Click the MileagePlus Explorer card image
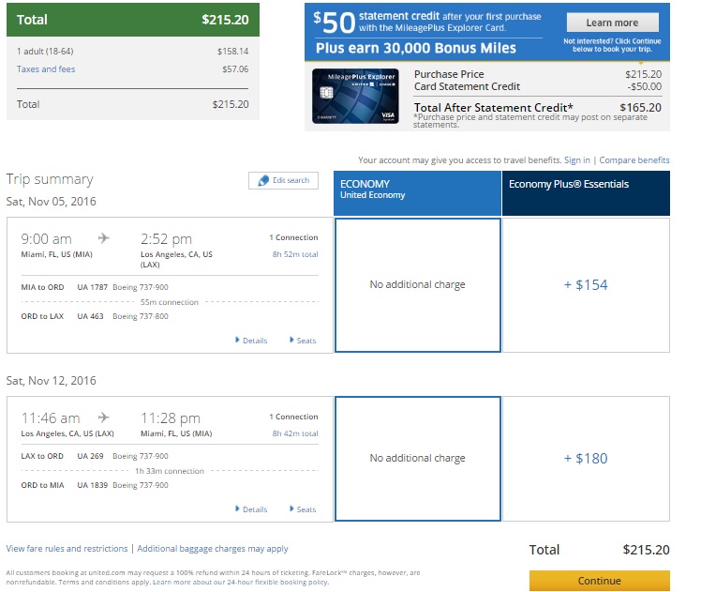Viewport: 701px width, 592px height. [355, 97]
